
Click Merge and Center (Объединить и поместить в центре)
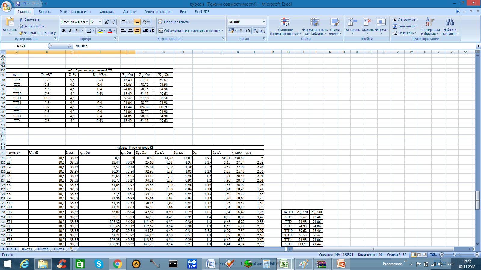point(189,31)
